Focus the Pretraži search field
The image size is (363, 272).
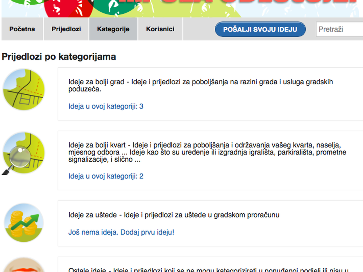(339, 30)
